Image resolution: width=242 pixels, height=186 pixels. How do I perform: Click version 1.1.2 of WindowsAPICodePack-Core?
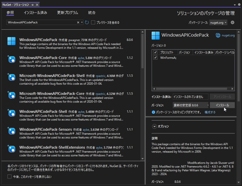(x=130, y=58)
